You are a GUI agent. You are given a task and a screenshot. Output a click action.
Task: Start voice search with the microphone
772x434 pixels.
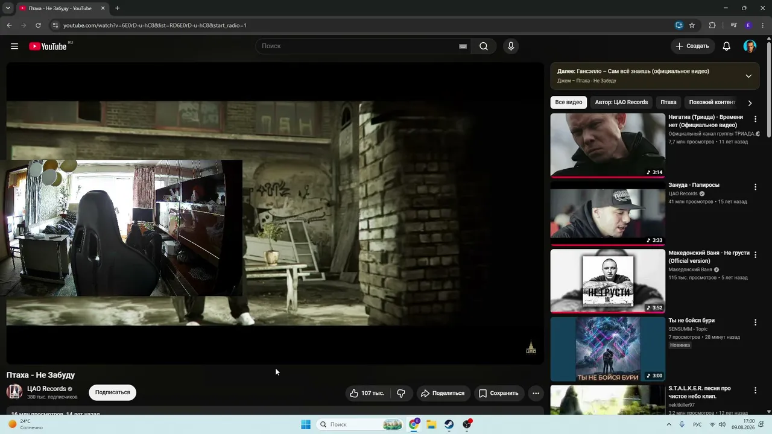coord(511,46)
